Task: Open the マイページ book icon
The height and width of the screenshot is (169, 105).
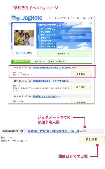Action: [x=60, y=18]
